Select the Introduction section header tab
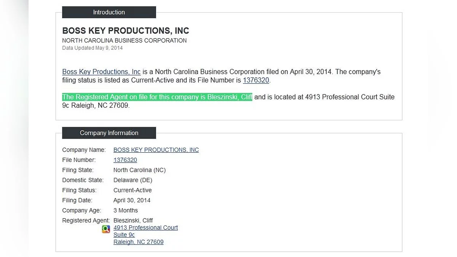 pos(109,12)
